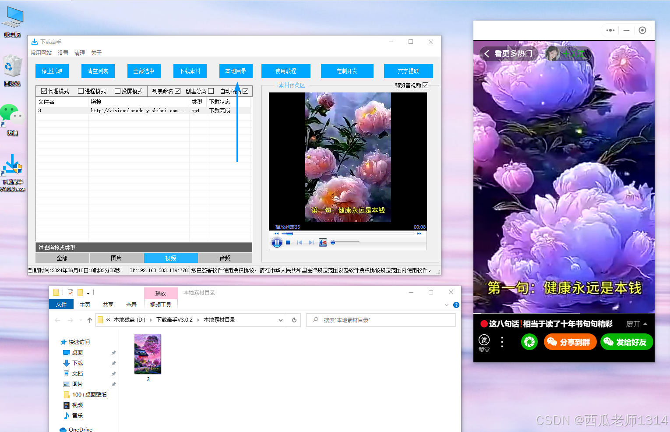670x432 pixels.
Task: Open Explorer help via the blue question icon
Action: [456, 305]
